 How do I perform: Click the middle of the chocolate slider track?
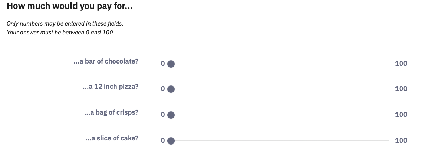[280, 64]
